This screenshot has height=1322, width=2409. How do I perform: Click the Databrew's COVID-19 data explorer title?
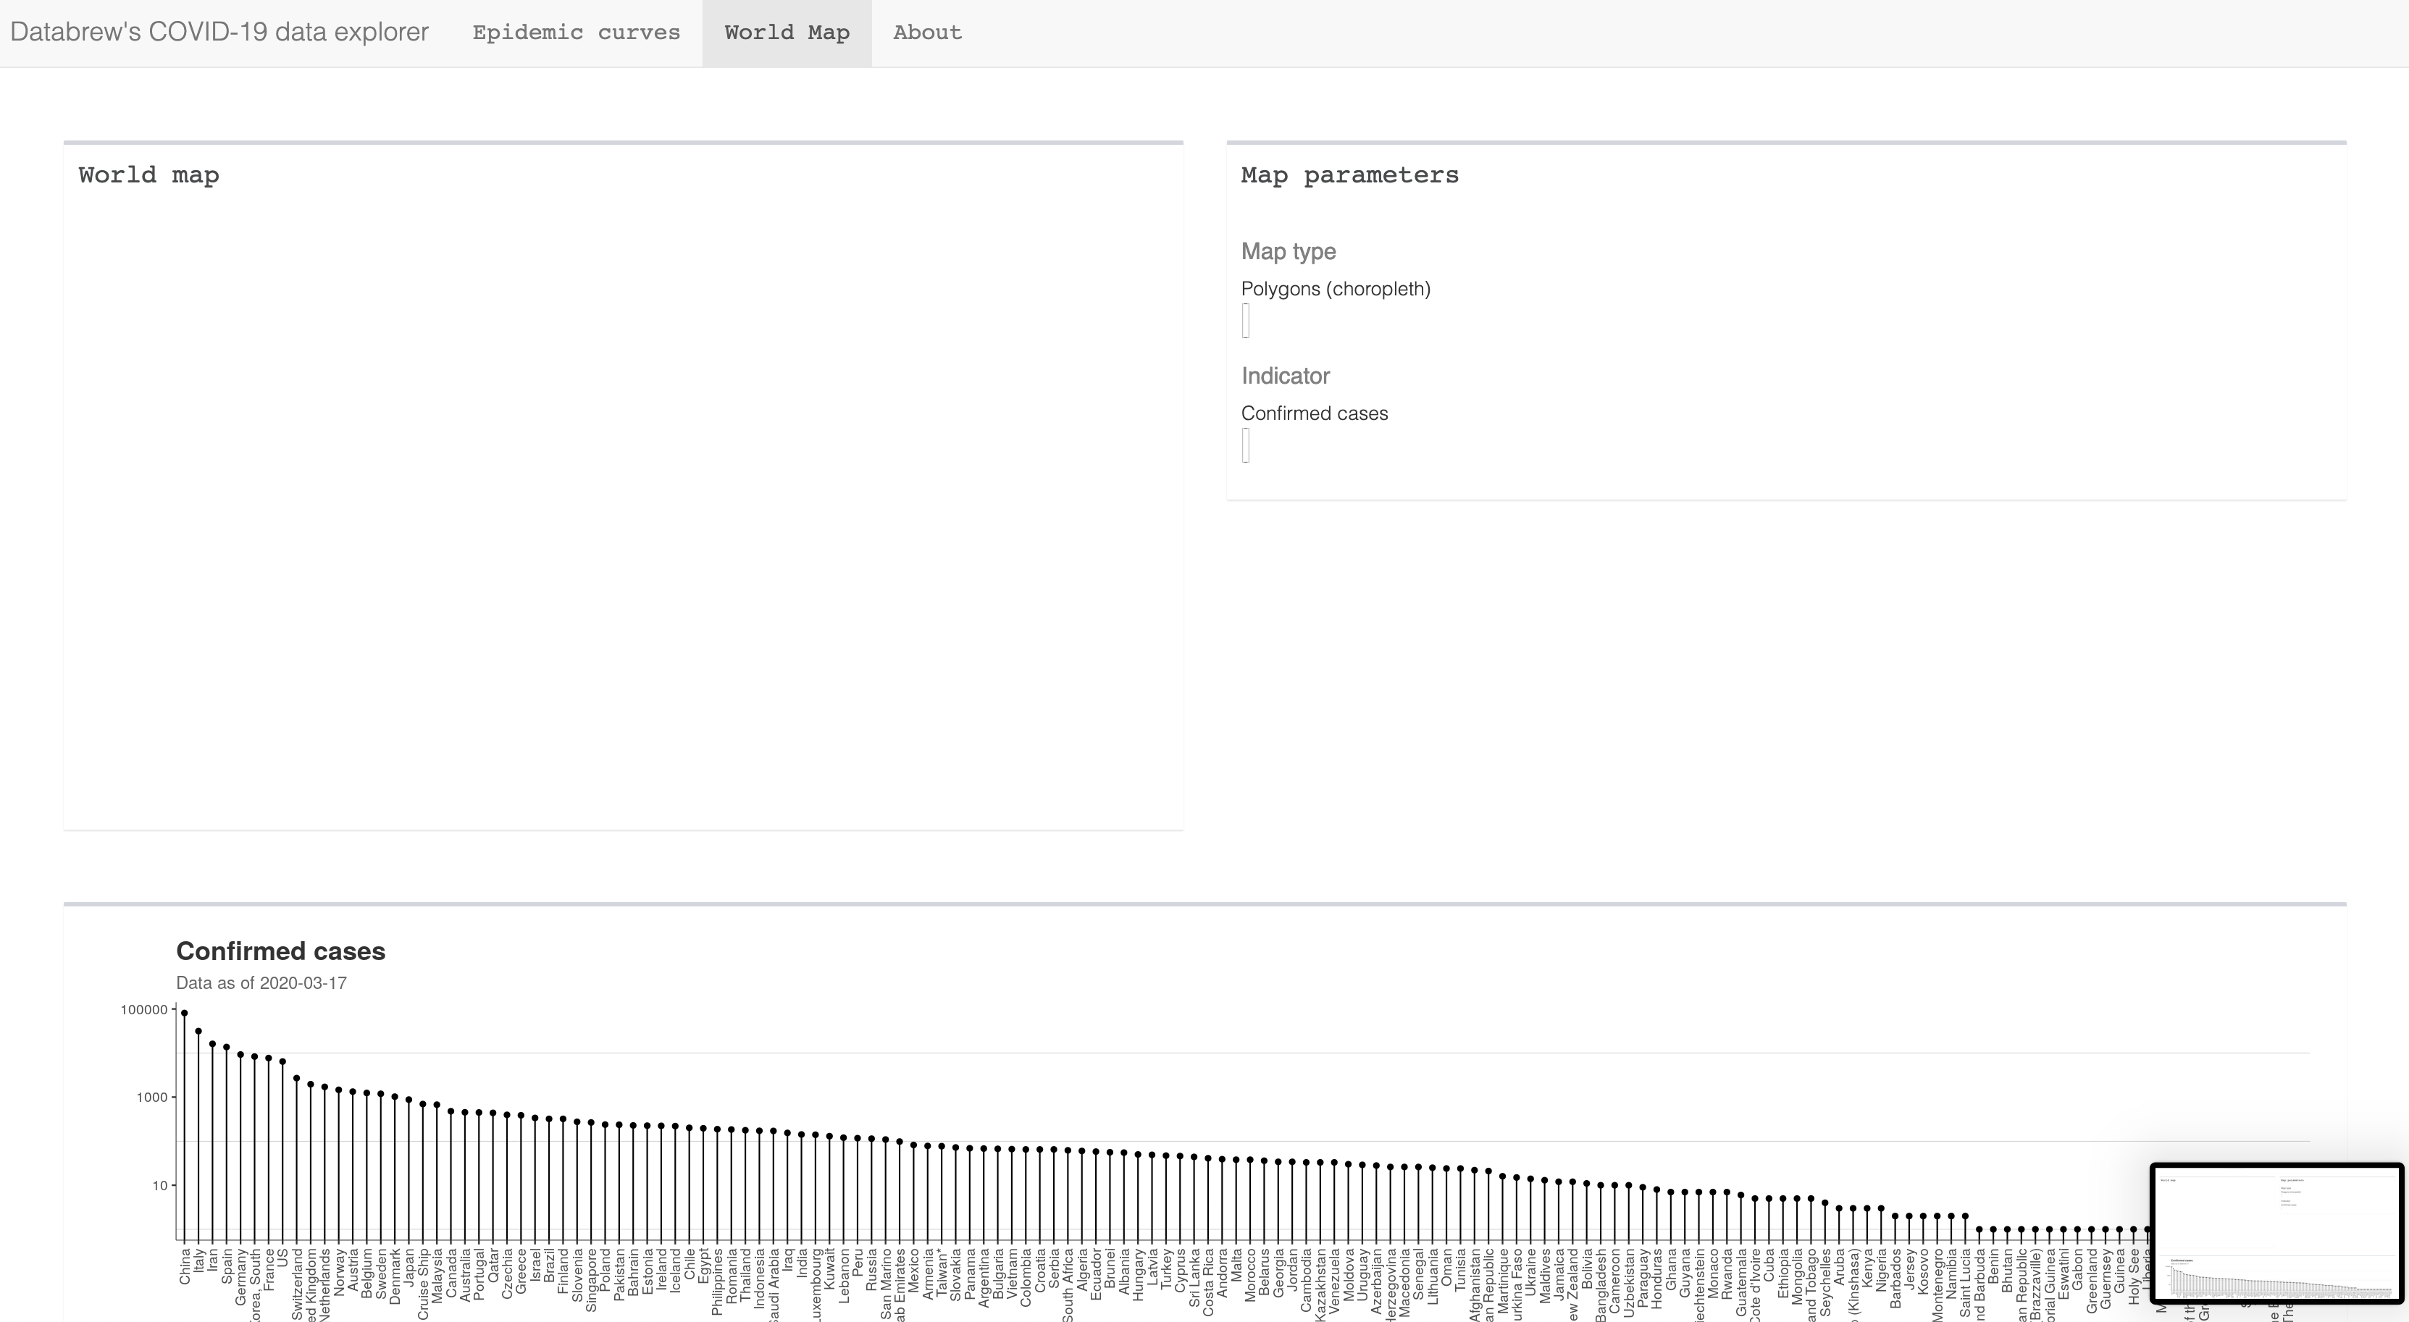[x=219, y=33]
